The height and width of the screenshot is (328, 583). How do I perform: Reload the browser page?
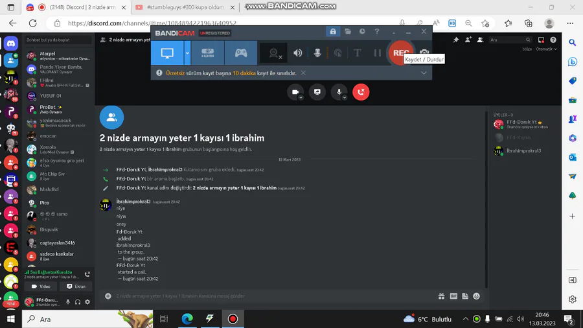pos(33,23)
